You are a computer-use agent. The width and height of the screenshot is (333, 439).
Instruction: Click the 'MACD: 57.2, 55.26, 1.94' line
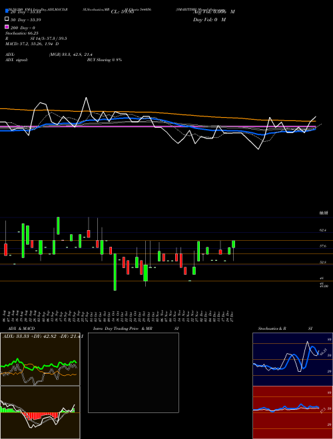coord(32,44)
